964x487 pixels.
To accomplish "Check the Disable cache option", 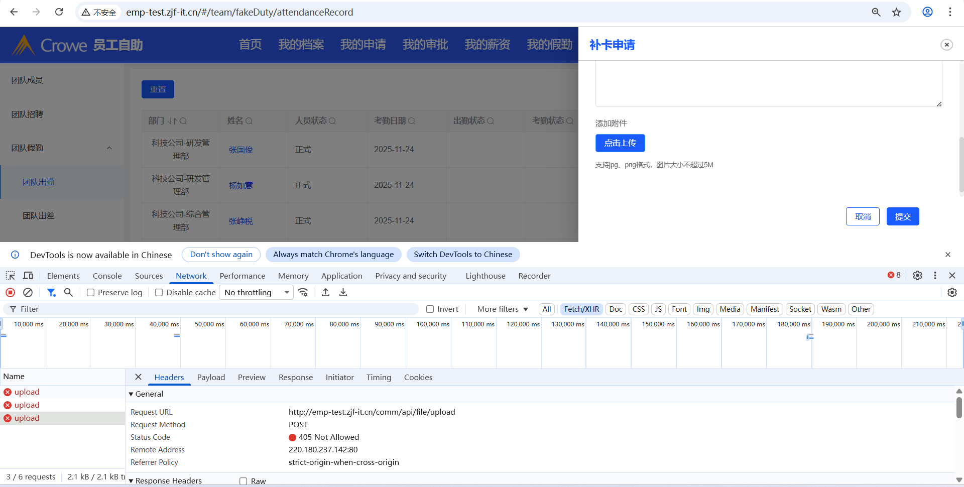I will (159, 293).
